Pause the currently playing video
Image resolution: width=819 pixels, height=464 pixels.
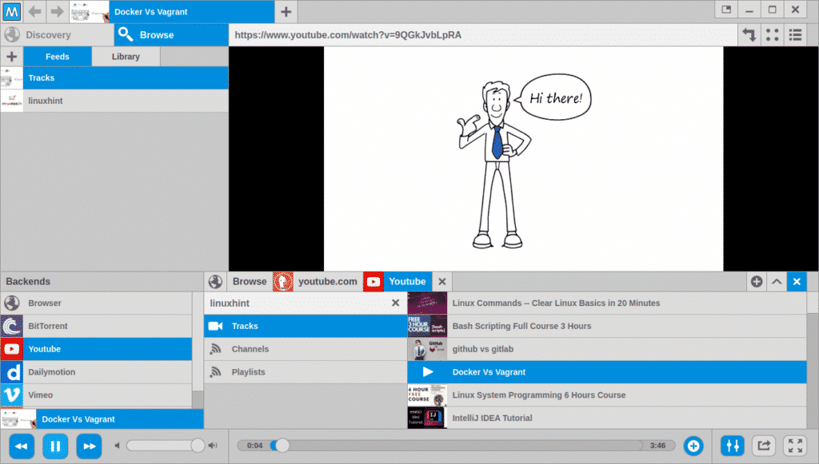55,446
